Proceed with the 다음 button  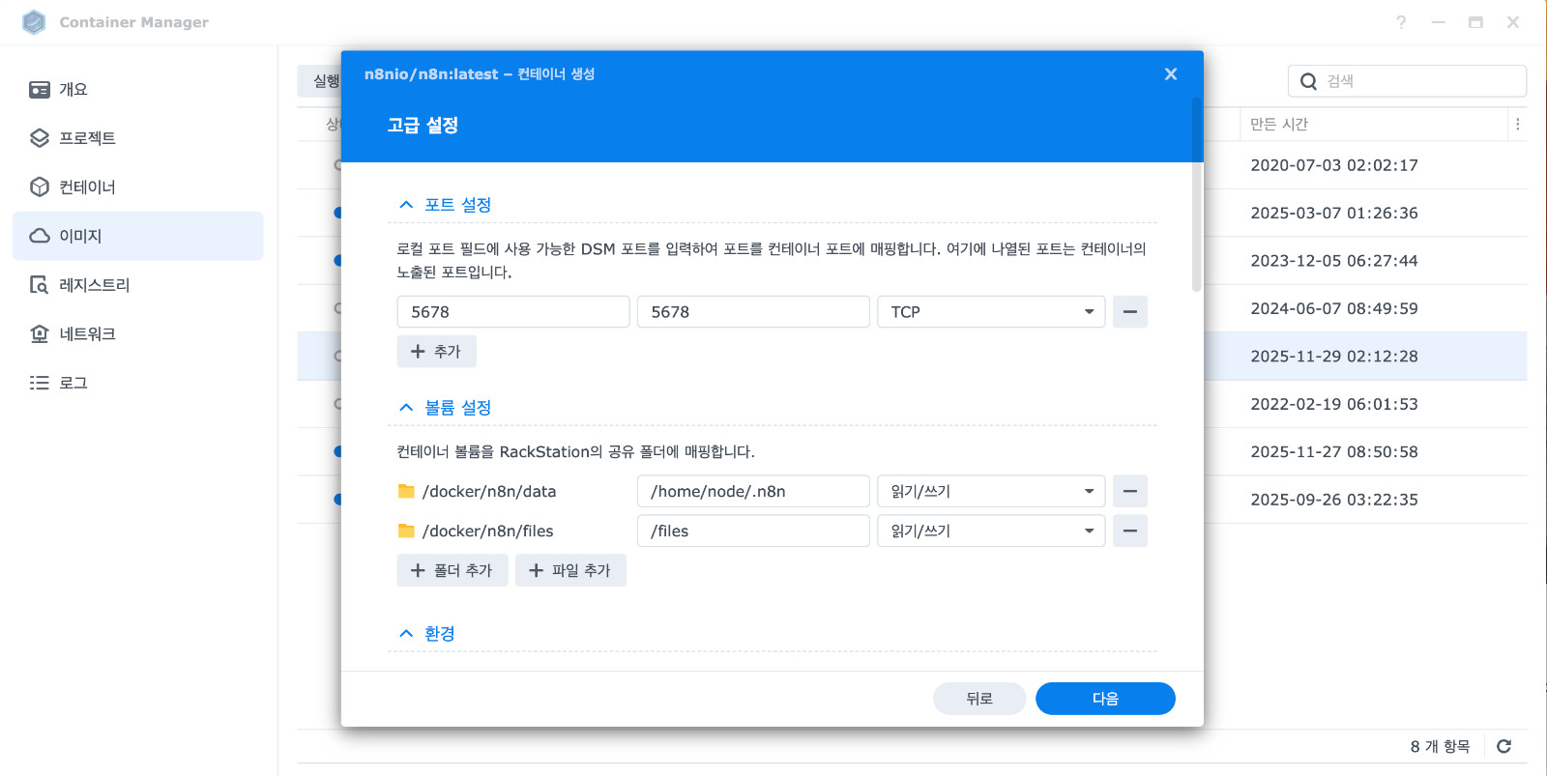pos(1105,699)
